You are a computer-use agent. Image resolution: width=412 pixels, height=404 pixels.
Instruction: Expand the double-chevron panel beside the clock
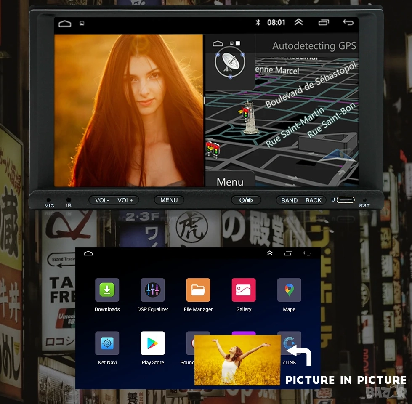[298, 22]
